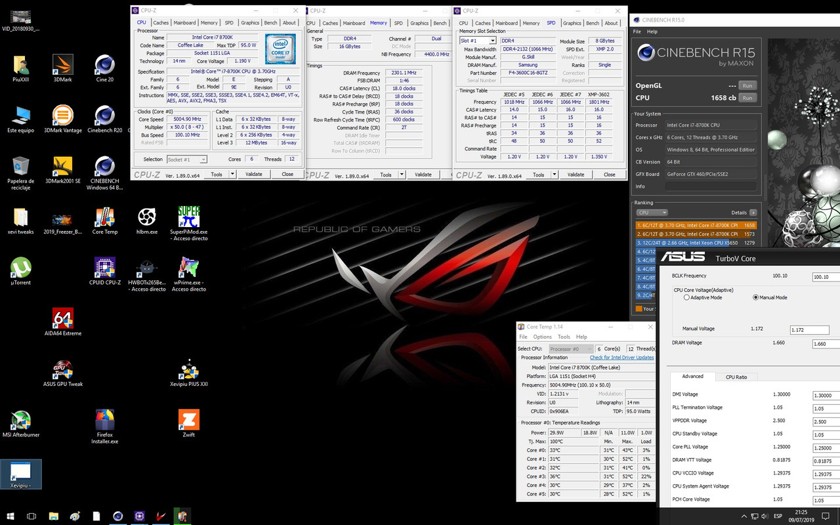Select the 2019_Freezer_B desktop file
The image size is (840, 525).
pyautogui.click(x=63, y=222)
